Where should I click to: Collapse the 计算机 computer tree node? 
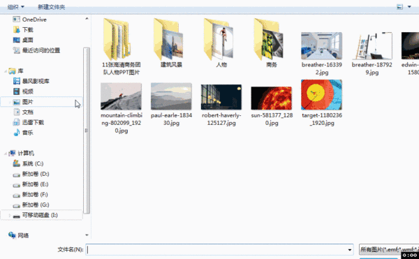6,154
